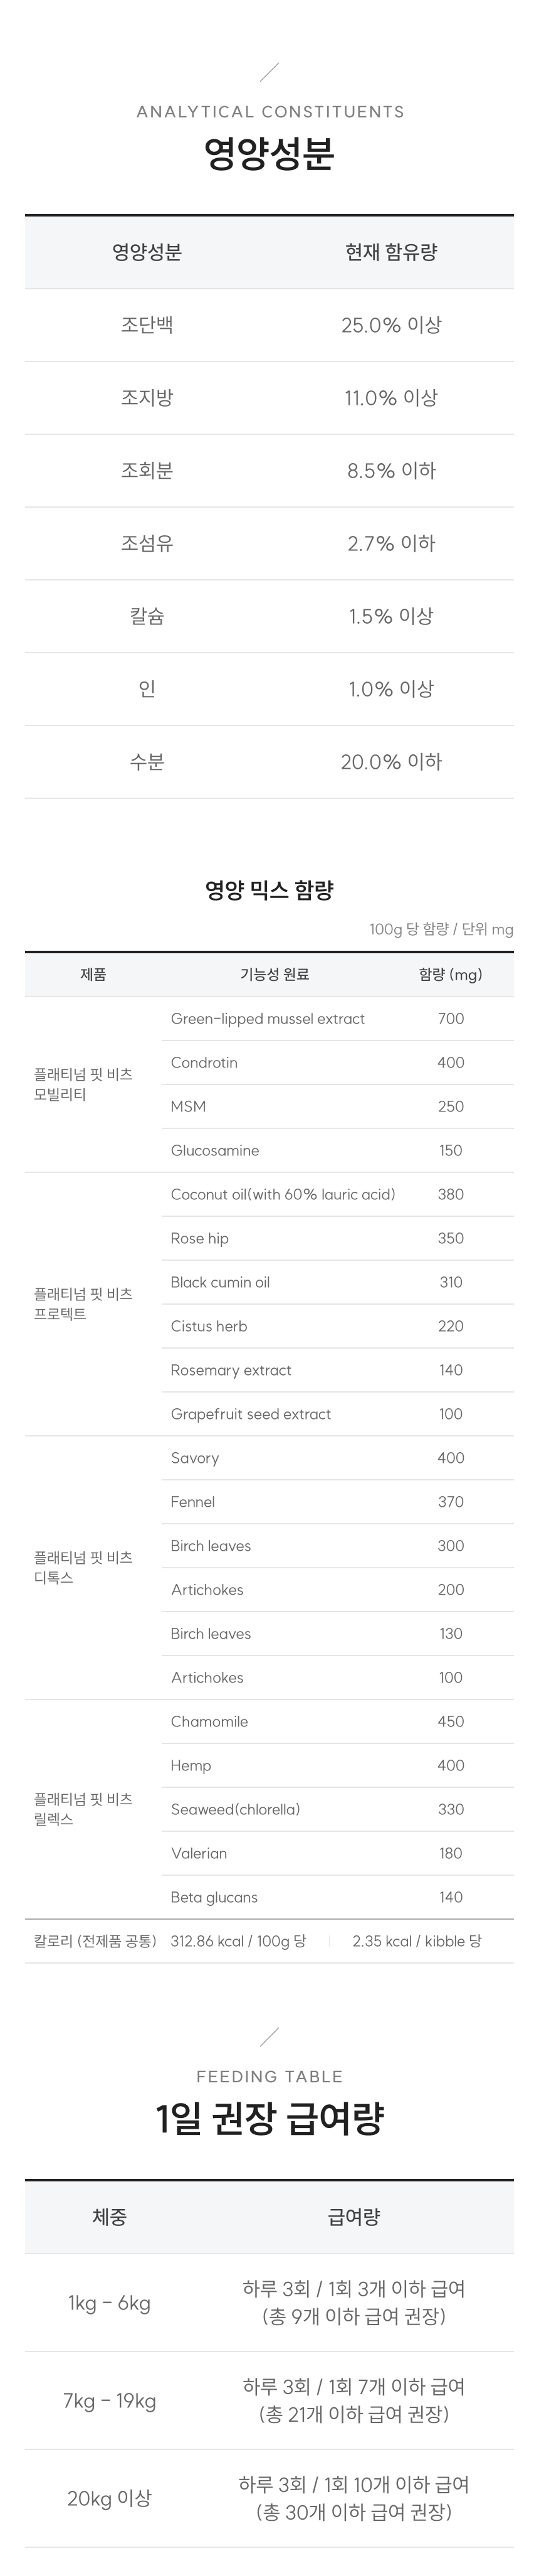Click the 수분 row label
The width and height of the screenshot is (539, 2573).
pyautogui.click(x=147, y=761)
